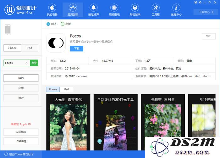
Task: Open Tutorial Center (教程中心) section
Action: tap(176, 10)
